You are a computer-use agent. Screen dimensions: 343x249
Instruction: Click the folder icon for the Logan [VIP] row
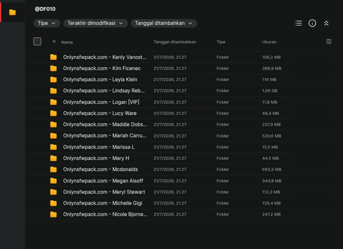53,102
